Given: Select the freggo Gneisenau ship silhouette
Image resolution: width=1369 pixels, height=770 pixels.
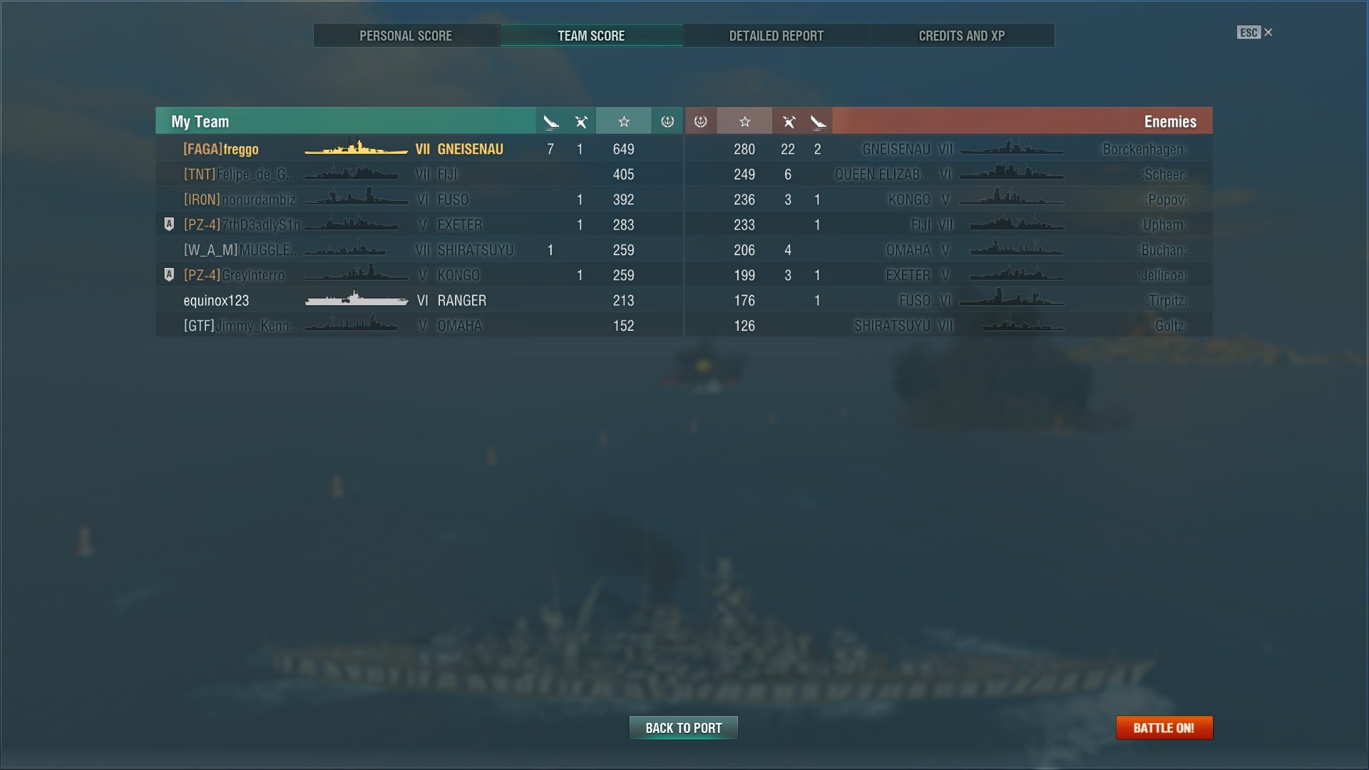Looking at the screenshot, I should (x=356, y=148).
